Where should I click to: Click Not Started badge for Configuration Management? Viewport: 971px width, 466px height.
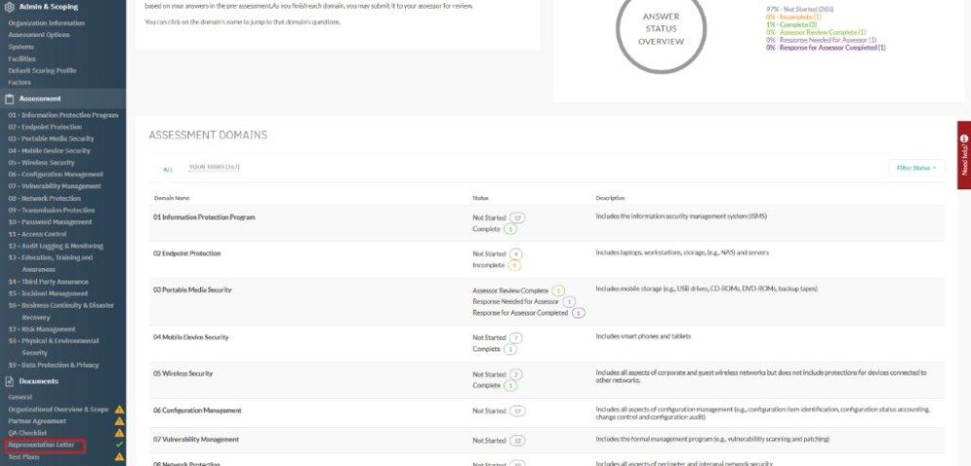(x=518, y=411)
